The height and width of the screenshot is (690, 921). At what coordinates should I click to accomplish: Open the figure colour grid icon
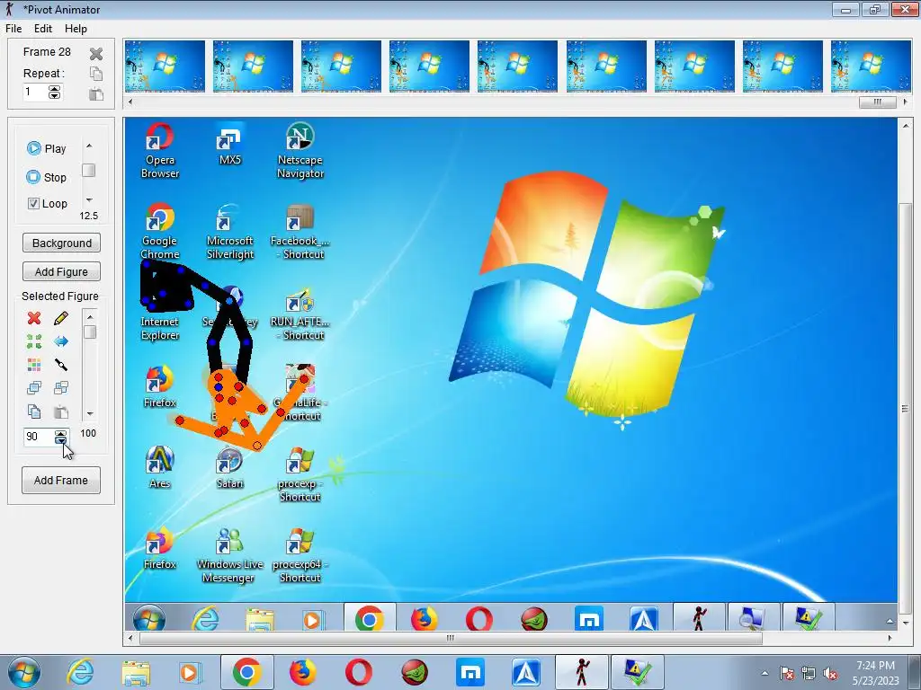[x=34, y=365]
